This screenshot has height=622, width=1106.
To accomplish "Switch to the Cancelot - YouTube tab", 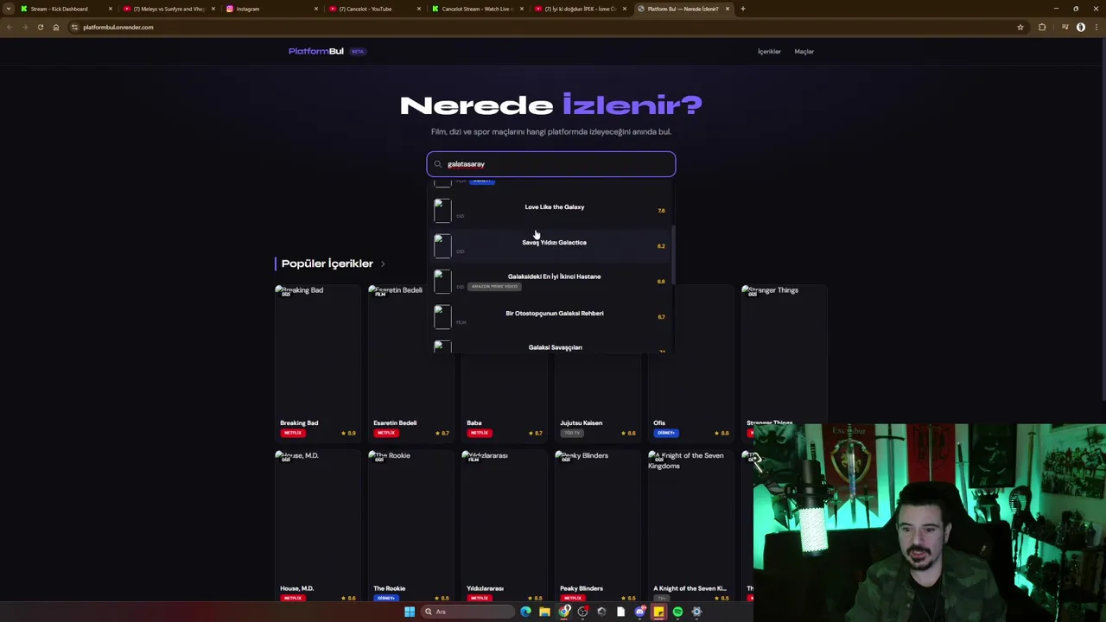I will click(x=374, y=9).
